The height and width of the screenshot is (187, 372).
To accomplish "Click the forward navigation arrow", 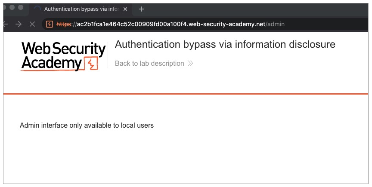I will pos(19,24).
